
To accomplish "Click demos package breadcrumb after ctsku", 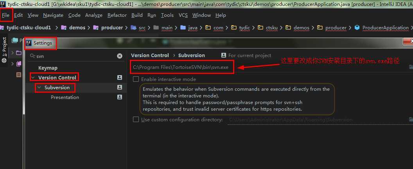I will 301,28.
